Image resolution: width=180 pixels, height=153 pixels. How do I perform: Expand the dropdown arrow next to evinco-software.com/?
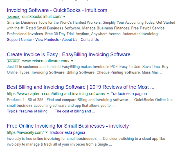click(72, 61)
